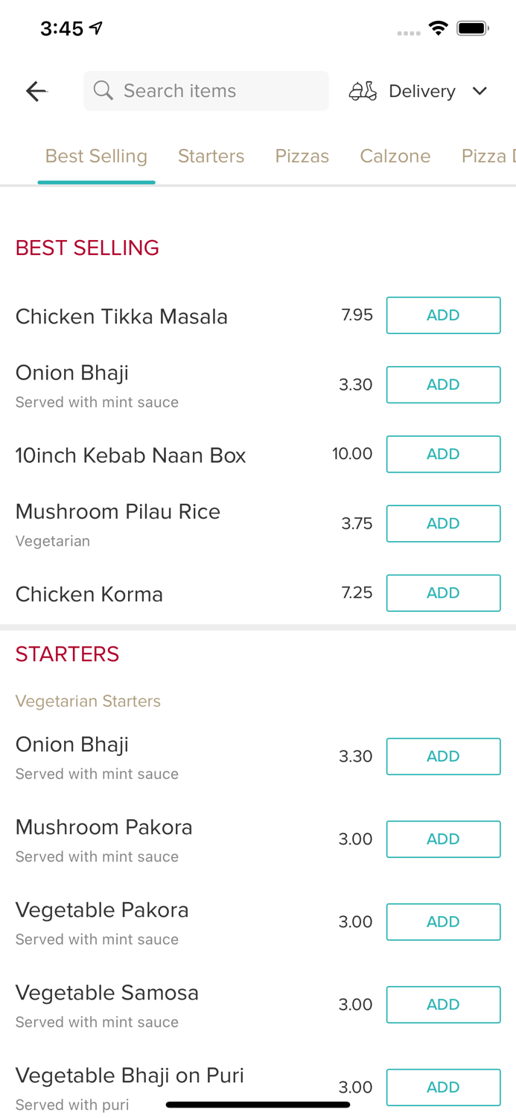Image resolution: width=516 pixels, height=1118 pixels.
Task: Tap the Search items input field
Action: [206, 90]
